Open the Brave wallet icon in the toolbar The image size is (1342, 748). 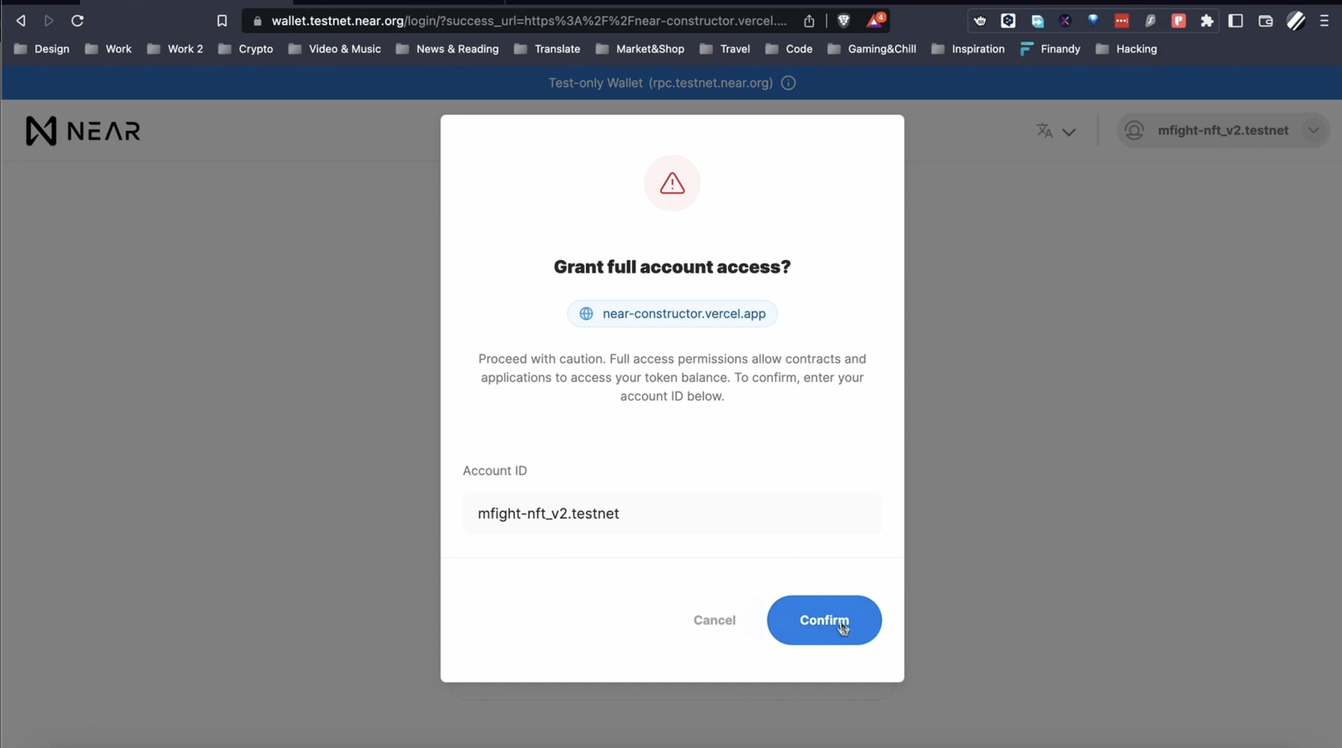[1266, 21]
